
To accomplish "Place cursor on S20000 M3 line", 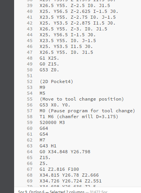I will (x=52, y=122).
